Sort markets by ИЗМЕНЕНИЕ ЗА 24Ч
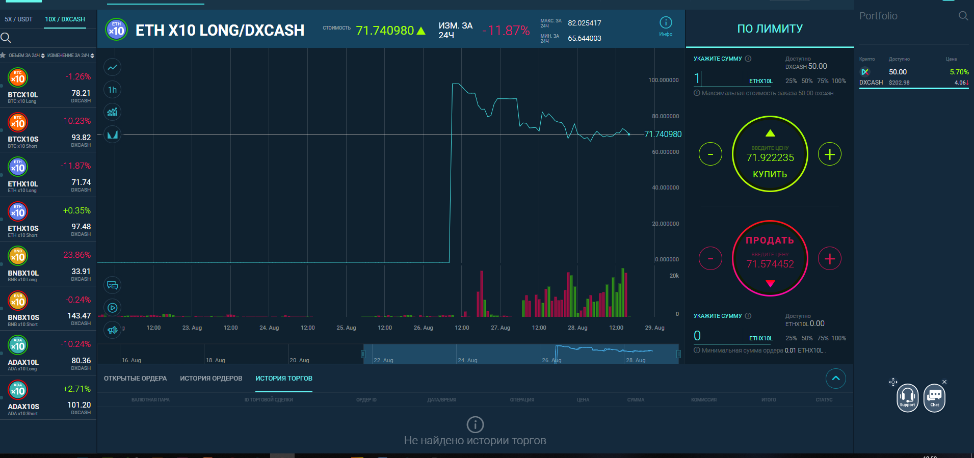Viewport: 974px width, 458px height. [70, 56]
